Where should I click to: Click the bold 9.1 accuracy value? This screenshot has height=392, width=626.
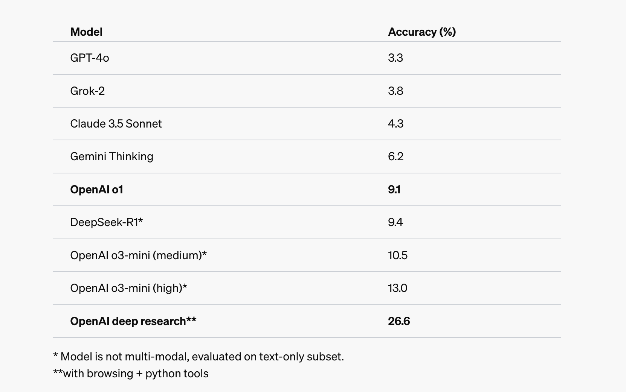394,190
